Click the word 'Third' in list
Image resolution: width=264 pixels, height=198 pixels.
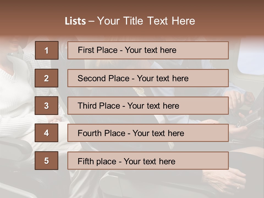(x=88, y=106)
